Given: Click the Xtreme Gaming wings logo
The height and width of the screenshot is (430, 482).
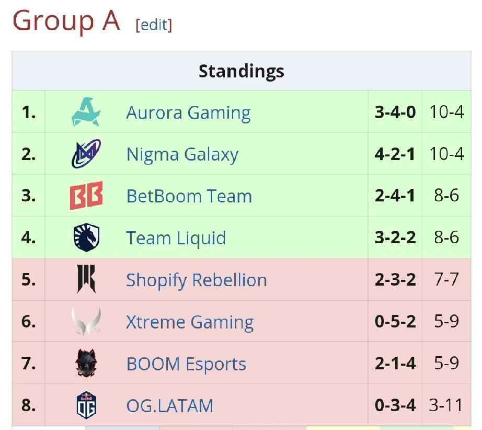Looking at the screenshot, I should click(86, 321).
